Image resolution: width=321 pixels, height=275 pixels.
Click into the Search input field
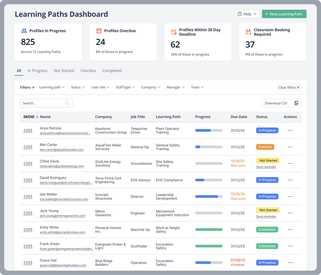42,103
